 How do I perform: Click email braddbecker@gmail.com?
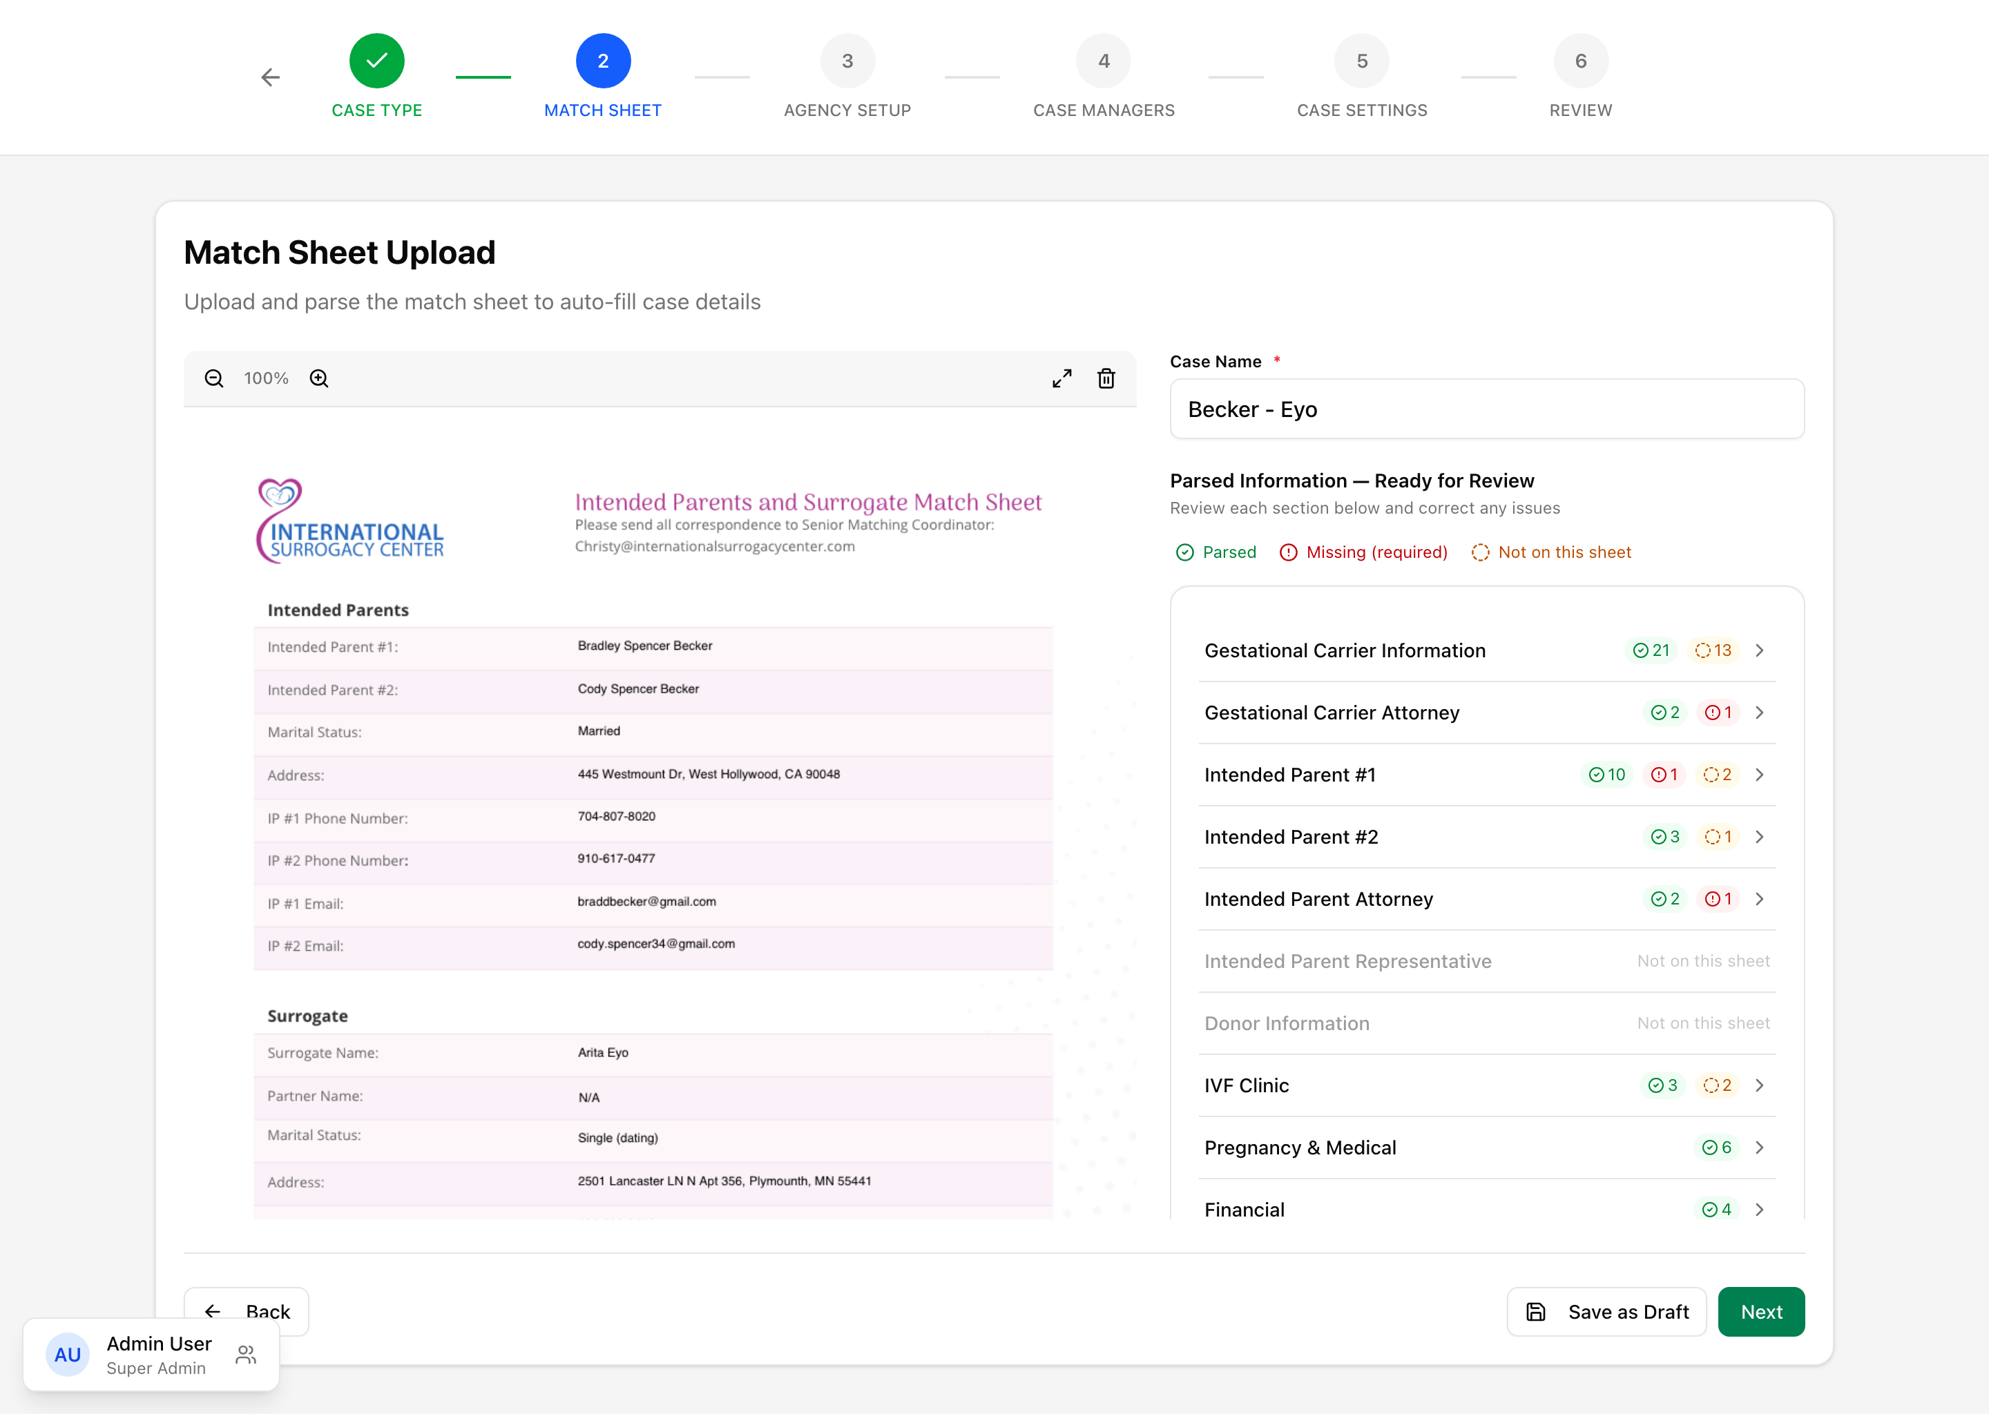pos(647,902)
